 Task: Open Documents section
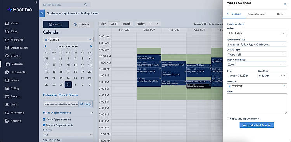point(15,72)
